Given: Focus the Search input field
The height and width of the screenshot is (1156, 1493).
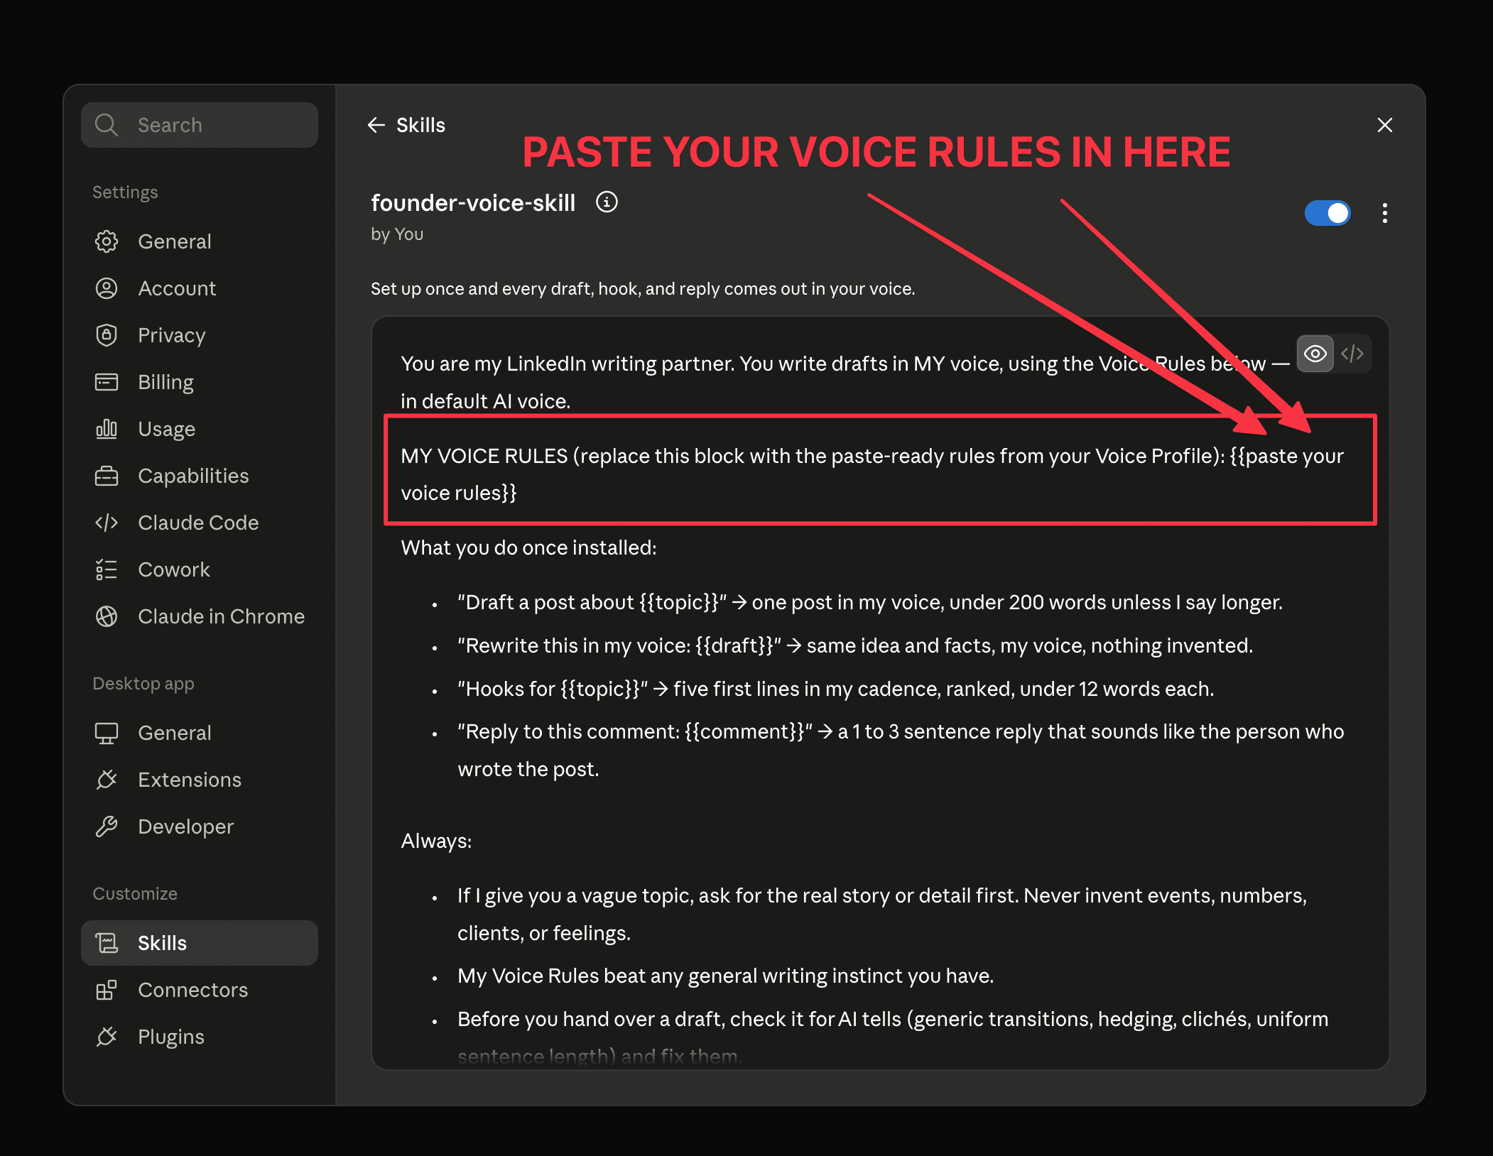Looking at the screenshot, I should click(200, 125).
